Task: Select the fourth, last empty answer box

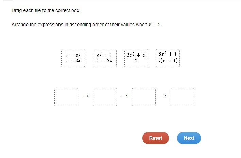Action: pyautogui.click(x=183, y=97)
